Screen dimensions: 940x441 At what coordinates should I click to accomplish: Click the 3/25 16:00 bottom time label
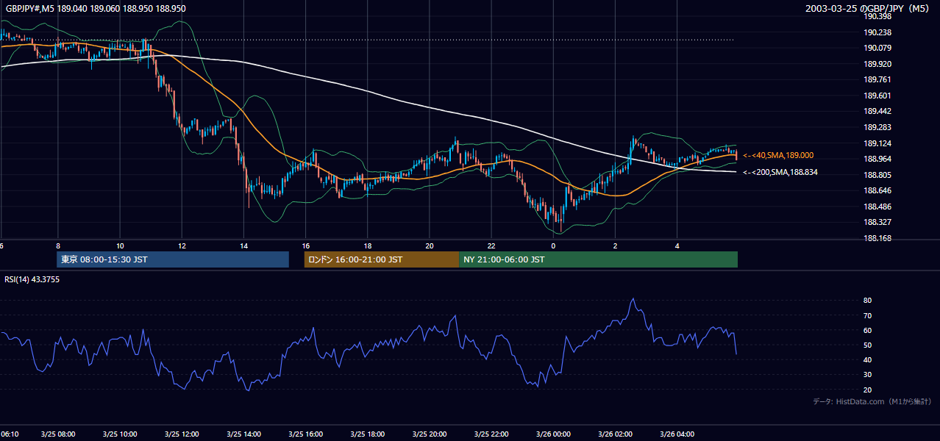(x=305, y=434)
